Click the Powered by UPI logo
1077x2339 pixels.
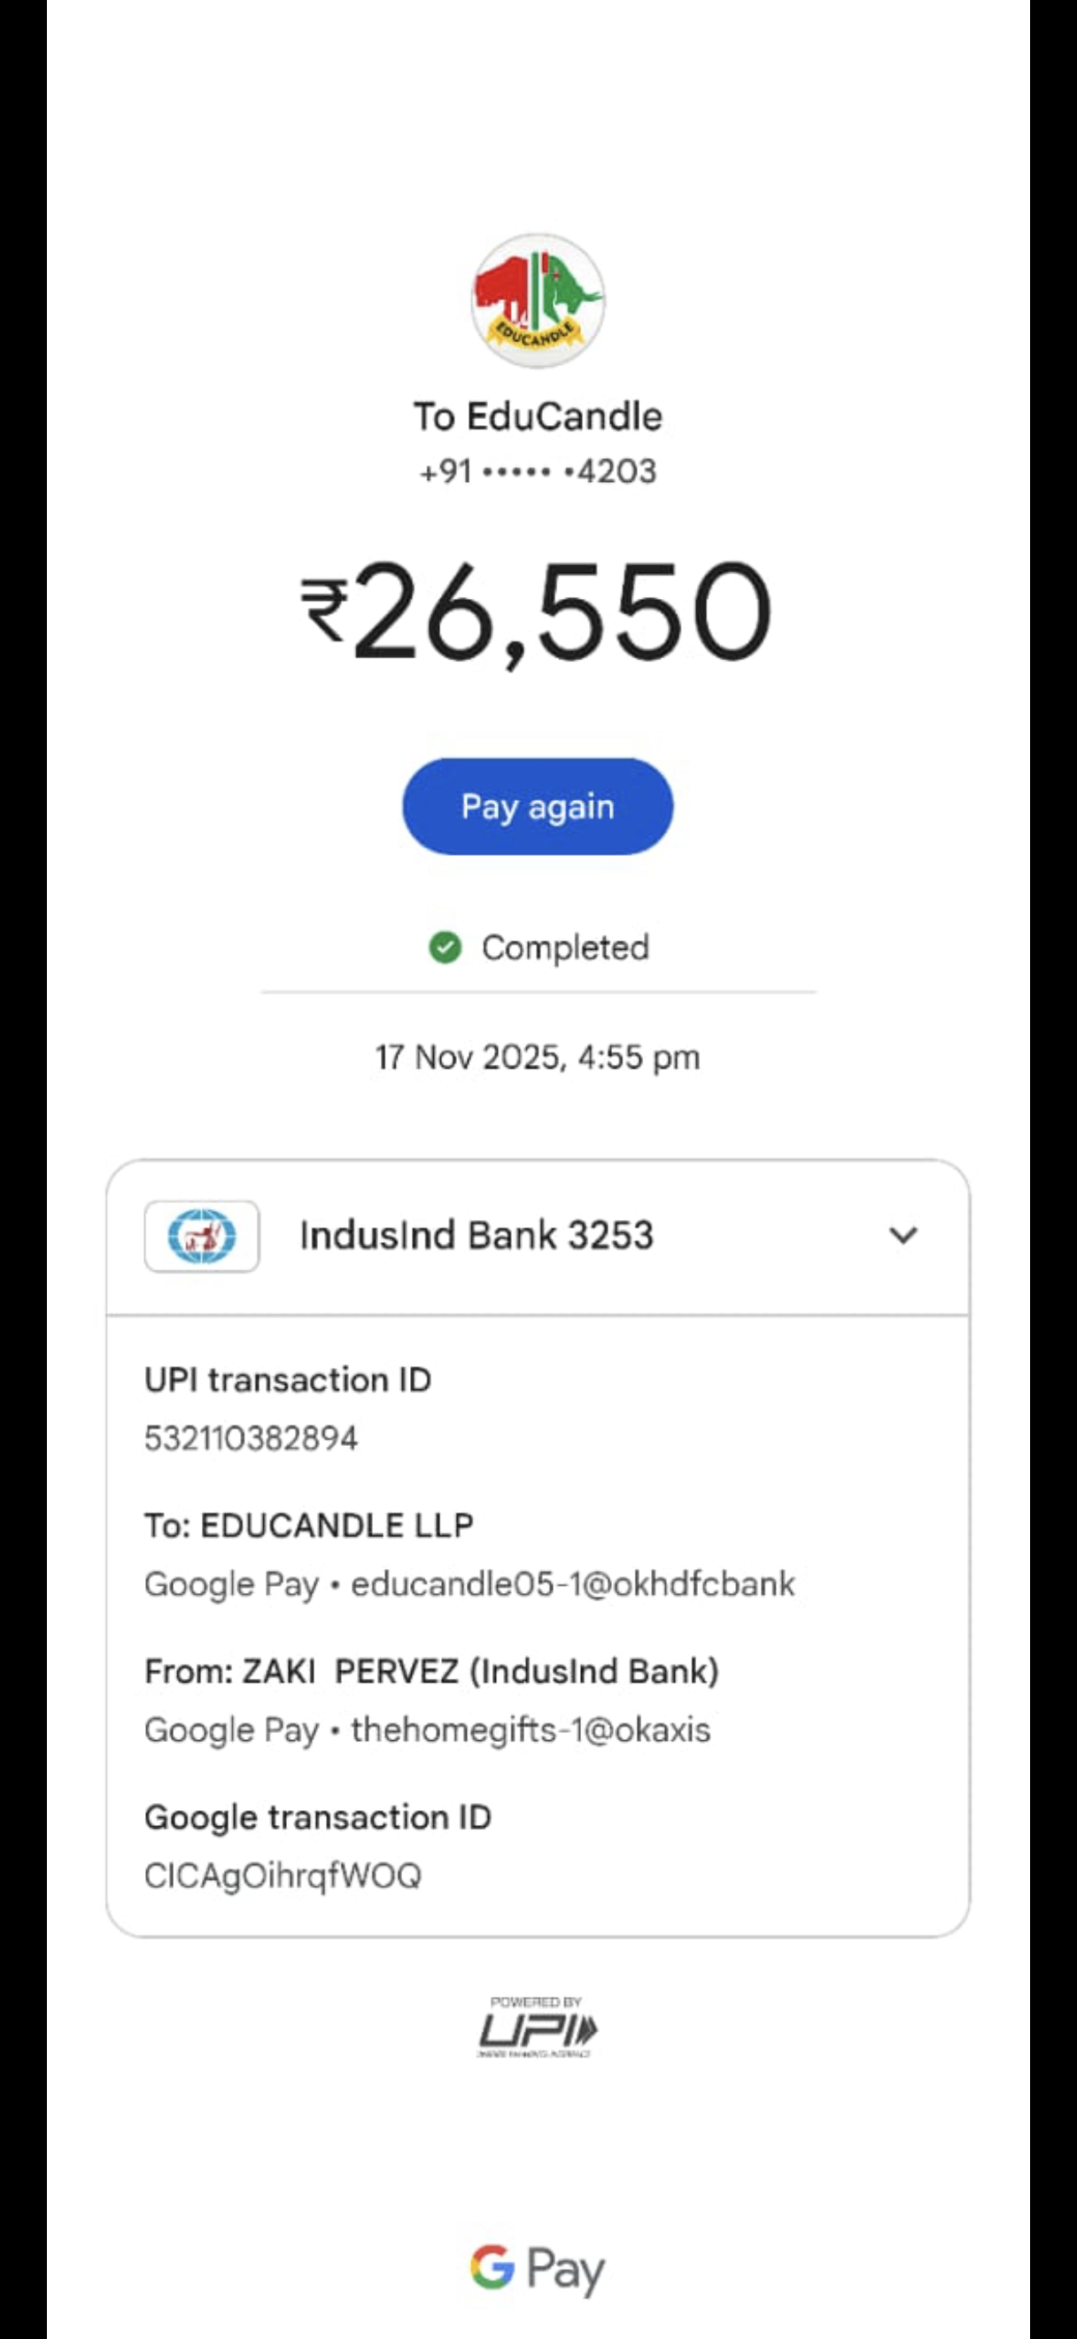pos(536,2027)
